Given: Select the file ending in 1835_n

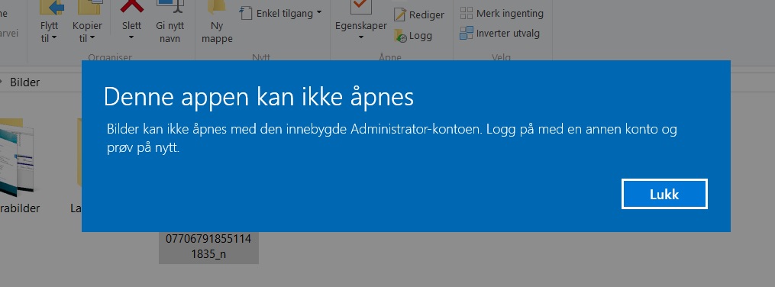Looking at the screenshot, I should click(x=208, y=247).
